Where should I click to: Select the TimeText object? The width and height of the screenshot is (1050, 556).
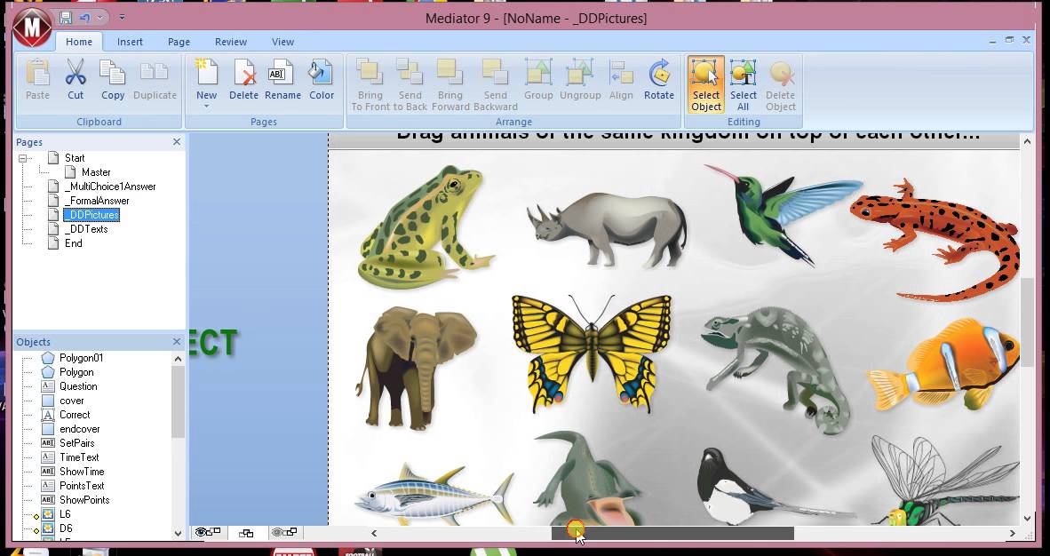pos(79,457)
